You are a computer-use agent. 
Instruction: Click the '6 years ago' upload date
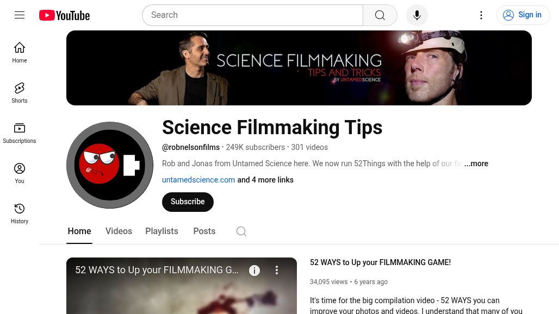click(371, 282)
